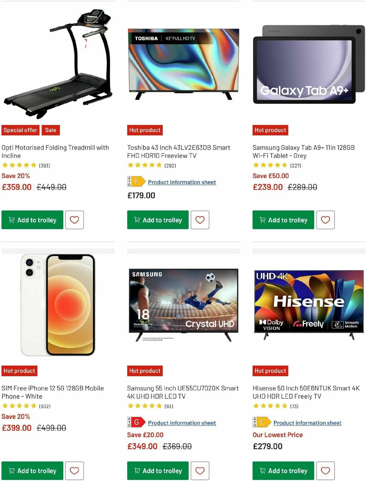Click the wishlist heart for the Opti treadmill
Image resolution: width=366 pixels, height=481 pixels.
pyautogui.click(x=75, y=220)
